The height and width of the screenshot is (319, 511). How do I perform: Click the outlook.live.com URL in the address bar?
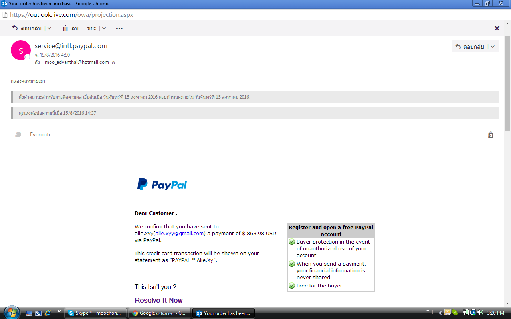click(x=71, y=14)
